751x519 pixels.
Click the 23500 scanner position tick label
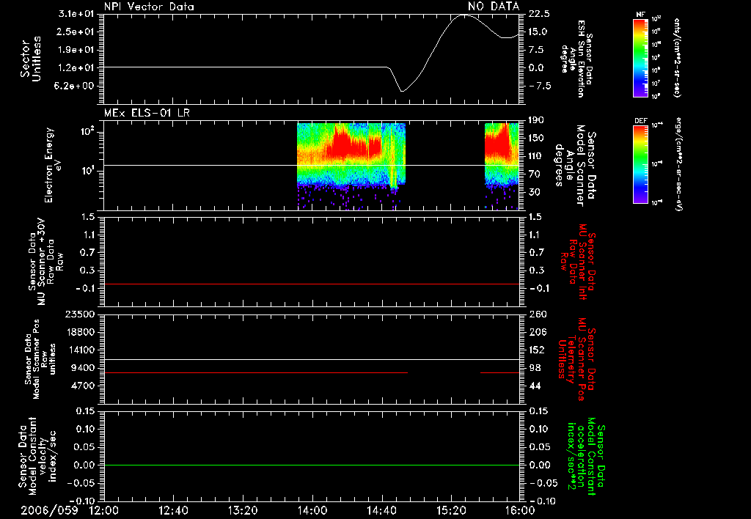click(81, 314)
